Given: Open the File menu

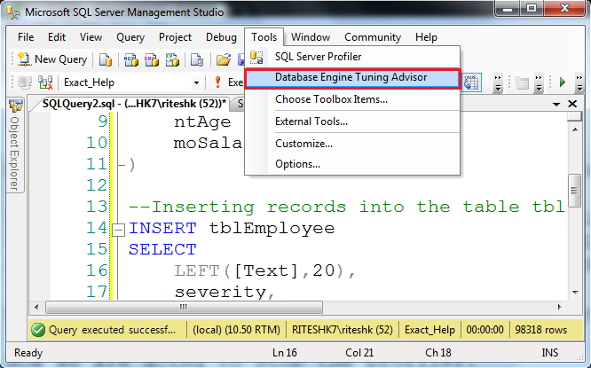Looking at the screenshot, I should (x=26, y=37).
